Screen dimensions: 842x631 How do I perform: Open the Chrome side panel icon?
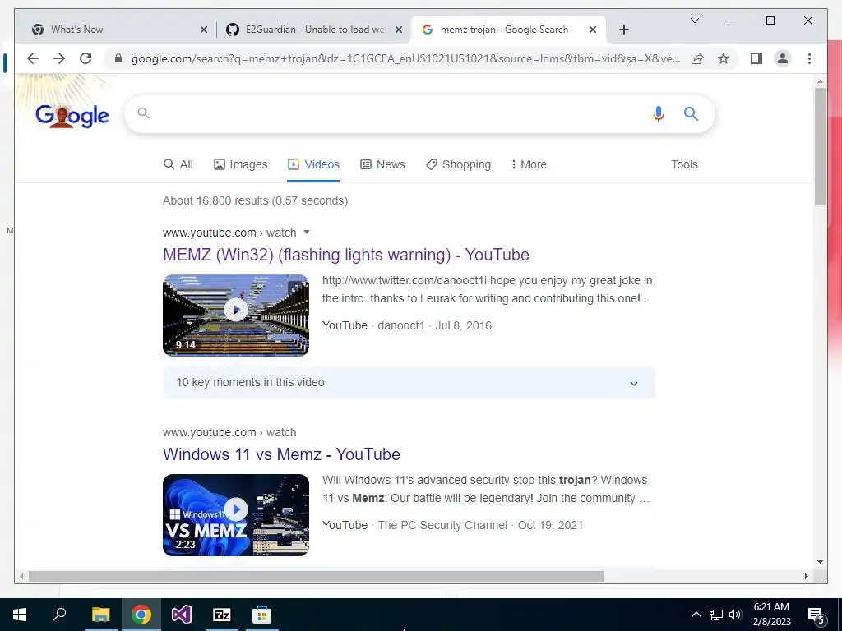click(x=756, y=58)
